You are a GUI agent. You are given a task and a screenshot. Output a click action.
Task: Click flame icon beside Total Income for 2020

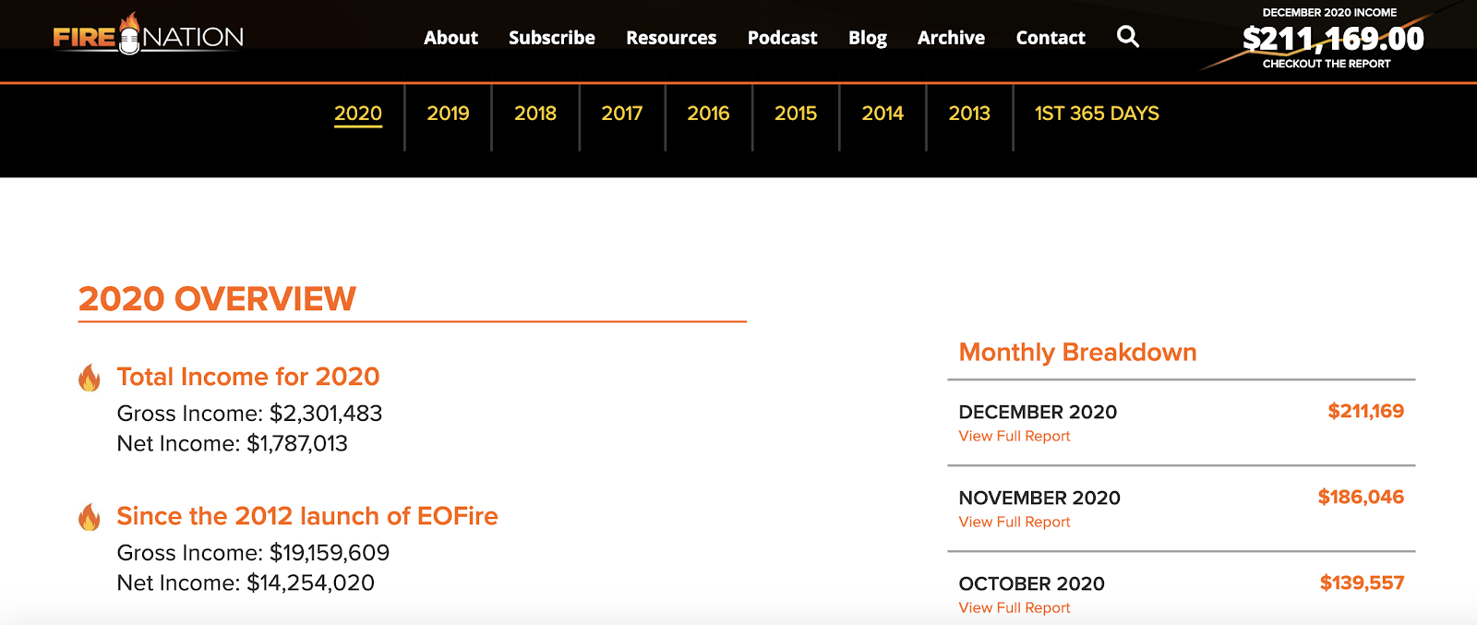pos(90,378)
